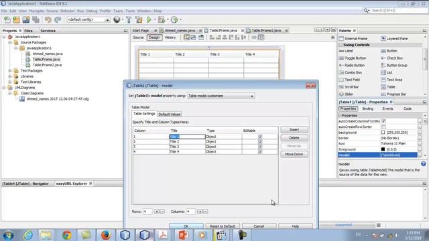Toggle Editable checkbox for Title 4 row
This screenshot has height=241, width=429.
click(x=260, y=152)
